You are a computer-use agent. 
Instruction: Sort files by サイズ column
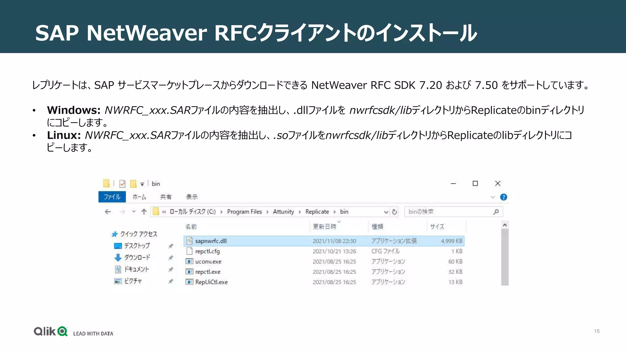coord(437,226)
